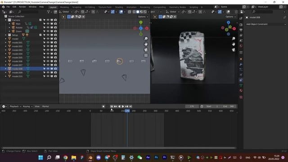Screen dimensions: 288x162
Task: Open the timeline Marker menu
Action: [45, 106]
